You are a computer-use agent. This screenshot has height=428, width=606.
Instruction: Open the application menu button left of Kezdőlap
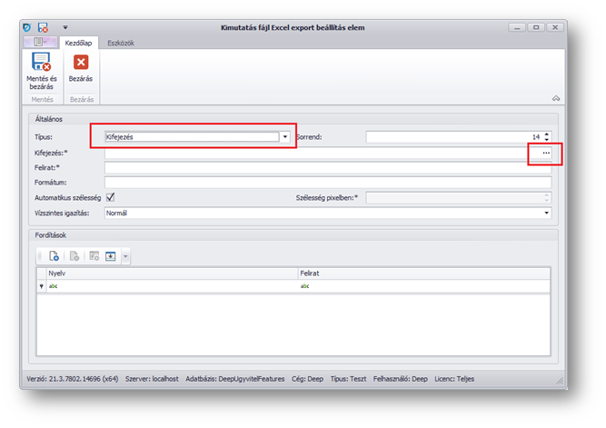(41, 43)
